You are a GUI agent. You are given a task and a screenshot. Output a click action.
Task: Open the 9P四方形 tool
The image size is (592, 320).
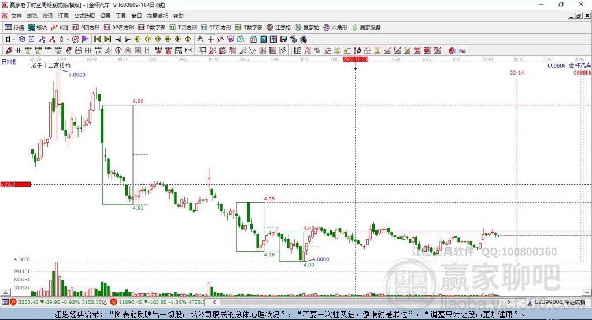point(119,28)
